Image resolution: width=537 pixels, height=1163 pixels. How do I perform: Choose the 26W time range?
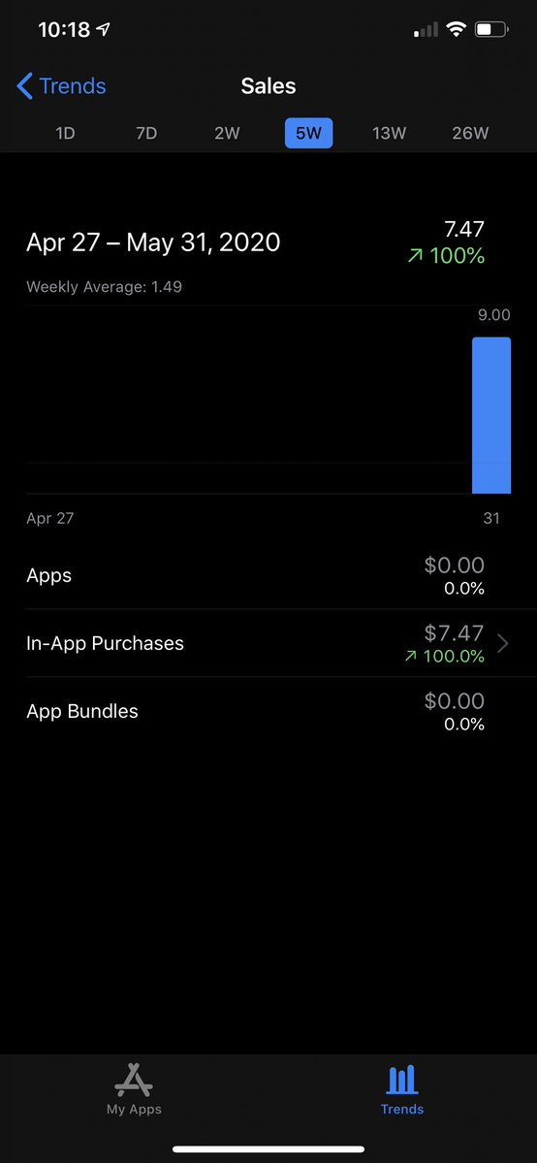coord(470,134)
